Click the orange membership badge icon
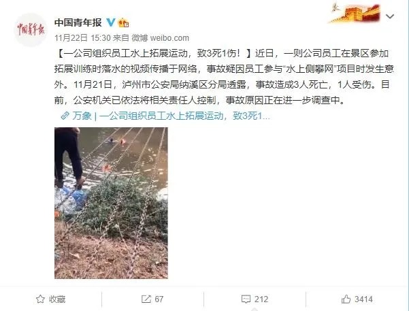 [123, 23]
